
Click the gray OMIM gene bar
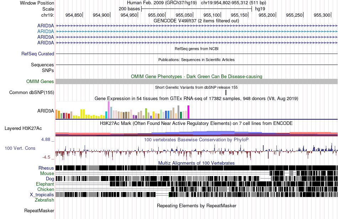[x=196, y=81]
